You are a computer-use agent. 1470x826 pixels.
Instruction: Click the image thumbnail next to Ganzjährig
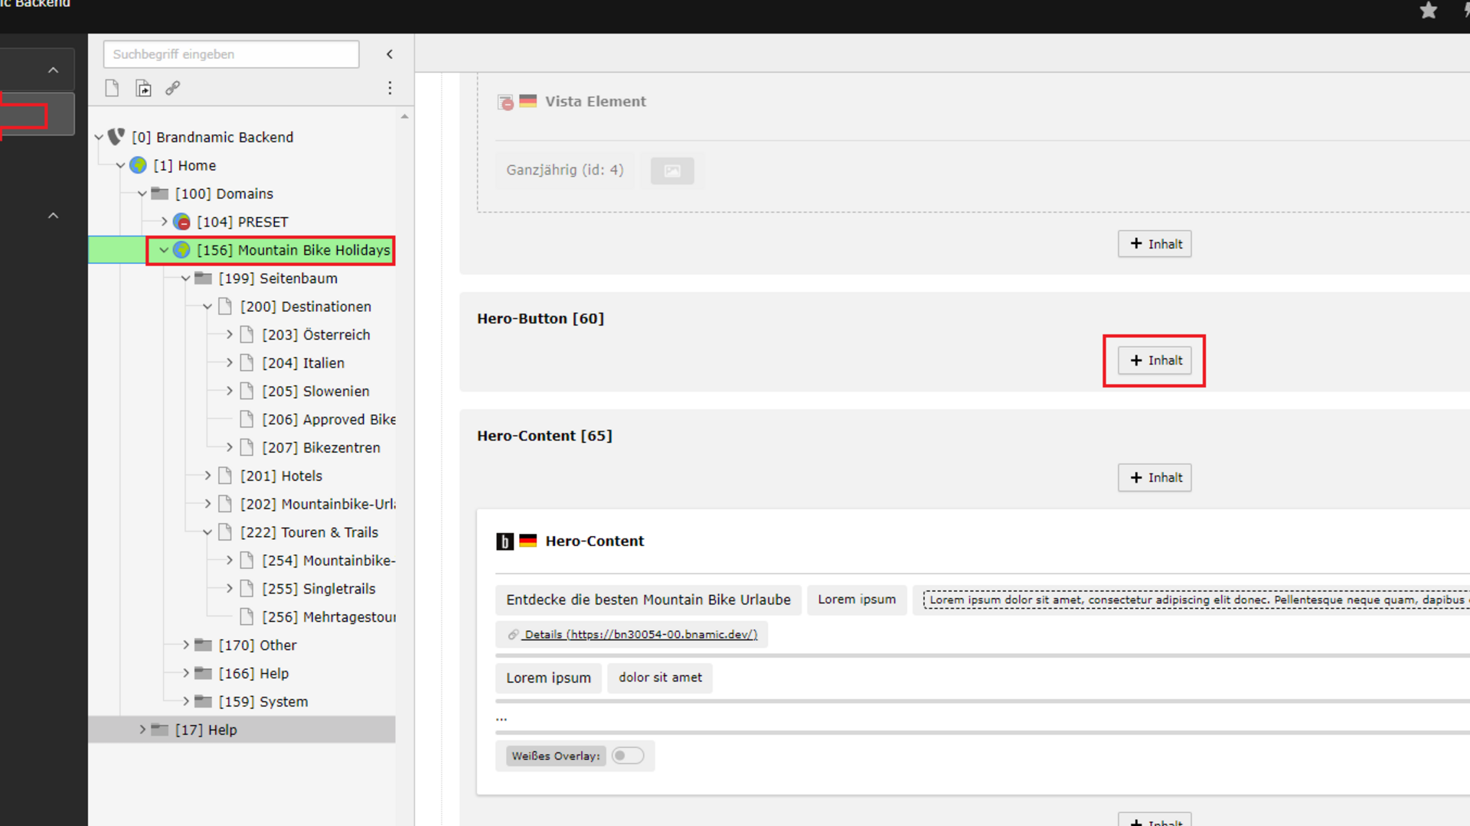(x=671, y=171)
